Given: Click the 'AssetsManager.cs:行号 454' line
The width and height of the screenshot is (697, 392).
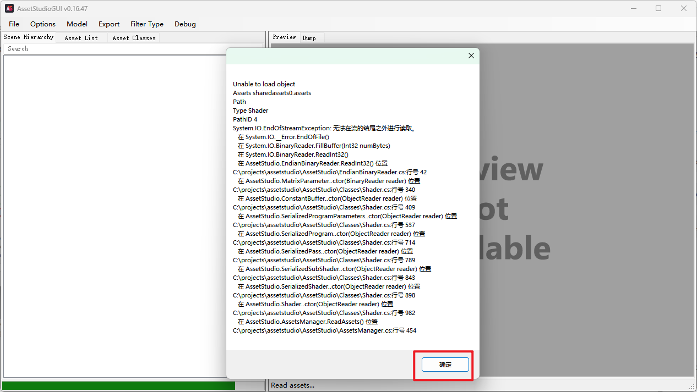Looking at the screenshot, I should [x=325, y=330].
